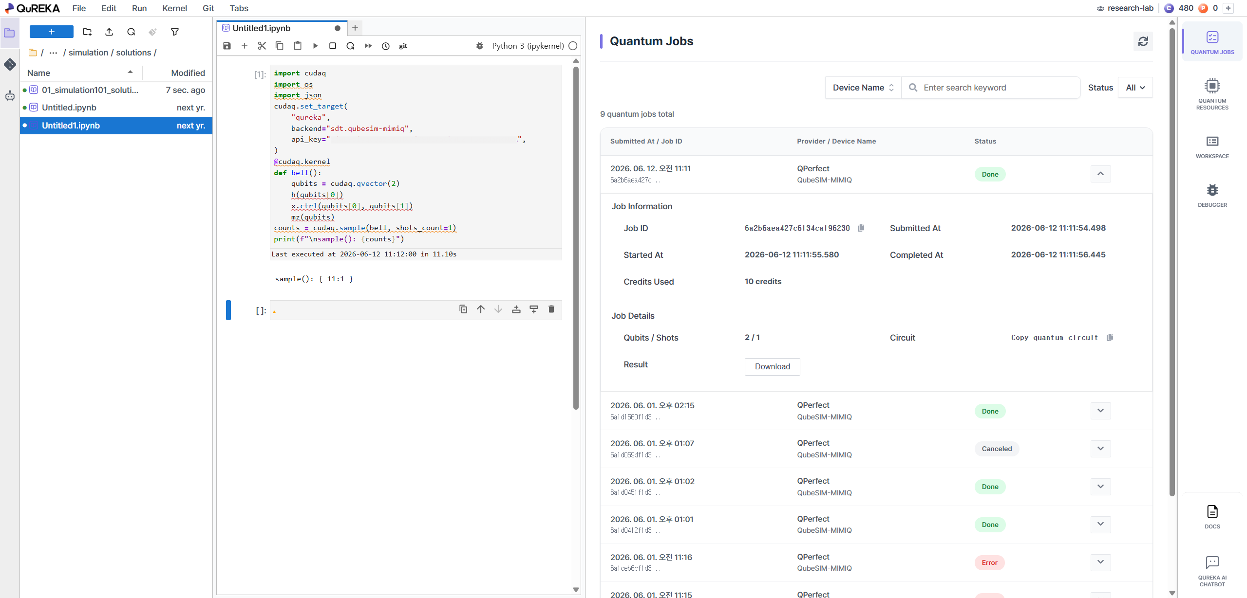The image size is (1247, 598).
Task: Filter files in the file browser
Action: [175, 32]
